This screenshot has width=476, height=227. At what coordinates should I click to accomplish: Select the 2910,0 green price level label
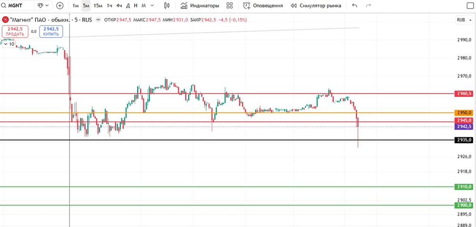tap(464, 187)
